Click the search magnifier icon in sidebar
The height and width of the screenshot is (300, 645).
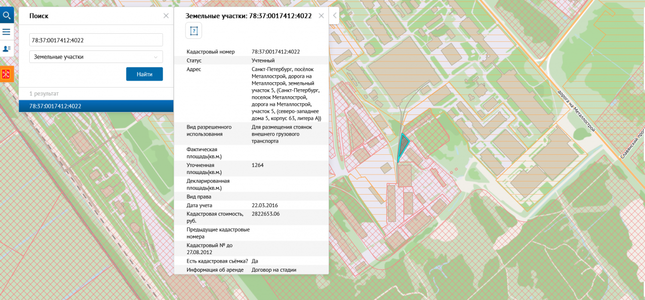7,16
